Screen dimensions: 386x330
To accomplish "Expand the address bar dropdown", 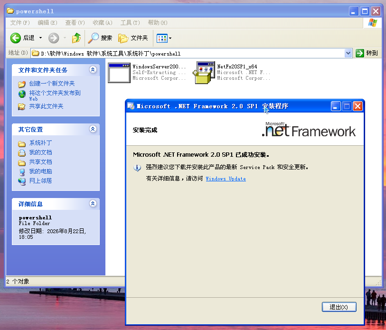I will 348,53.
